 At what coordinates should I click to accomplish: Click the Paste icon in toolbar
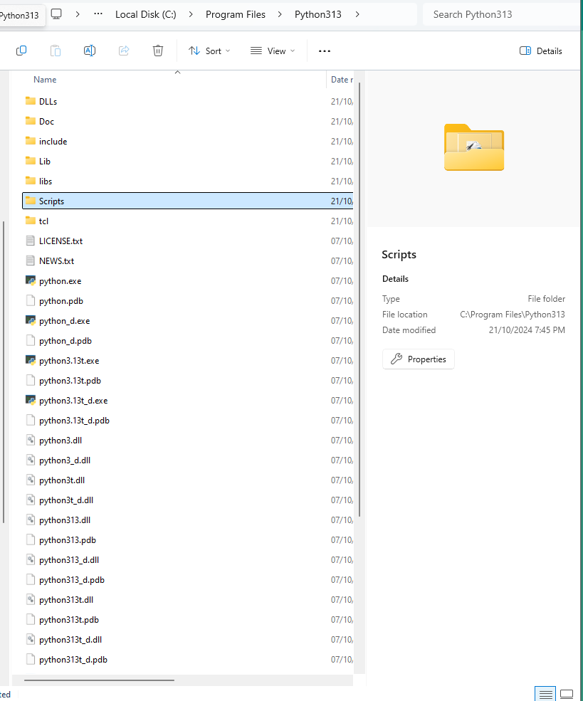pyautogui.click(x=56, y=51)
